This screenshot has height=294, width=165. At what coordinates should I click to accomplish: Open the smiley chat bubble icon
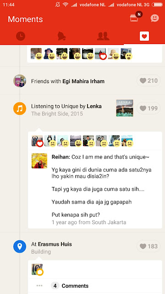click(x=155, y=18)
